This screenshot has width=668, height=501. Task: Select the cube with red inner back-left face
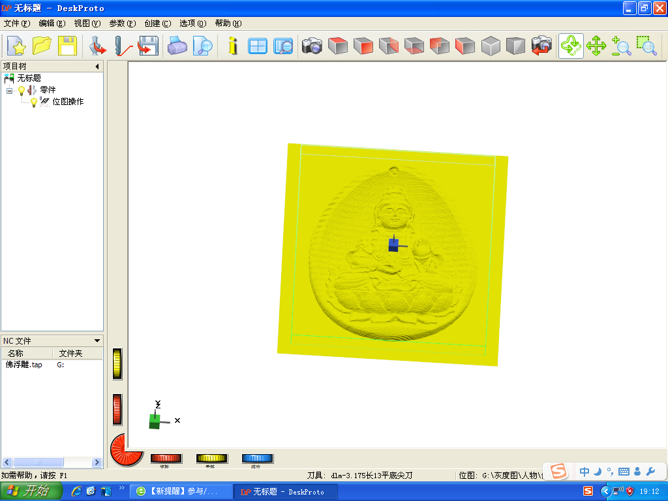(x=440, y=46)
